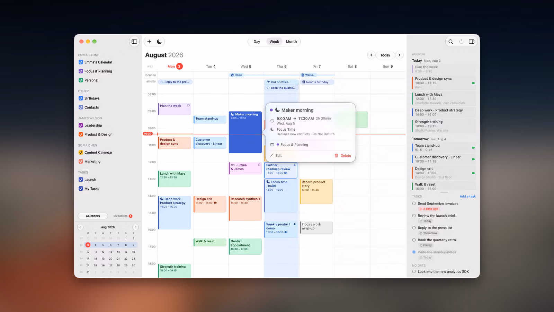The height and width of the screenshot is (312, 554).
Task: Click video camera icon on Product & design sync agenda
Action: coord(473,83)
